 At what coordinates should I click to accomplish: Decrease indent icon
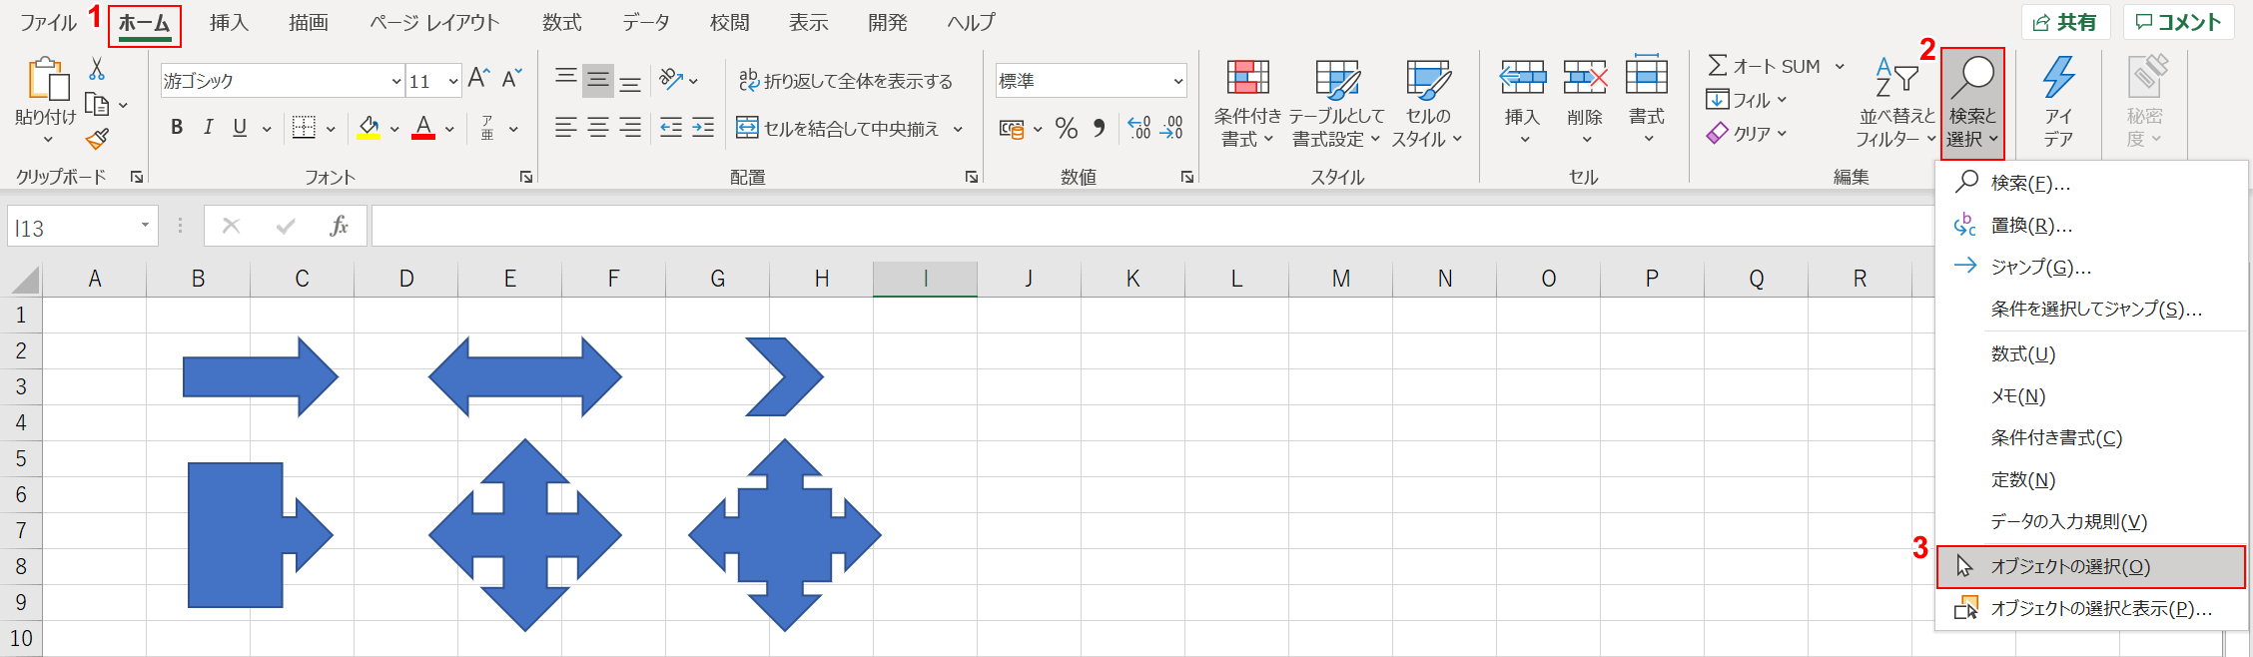click(x=671, y=128)
